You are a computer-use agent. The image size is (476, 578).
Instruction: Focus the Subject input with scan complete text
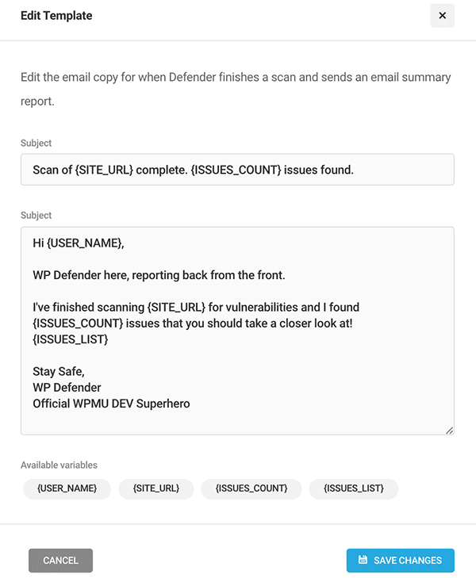pyautogui.click(x=237, y=170)
